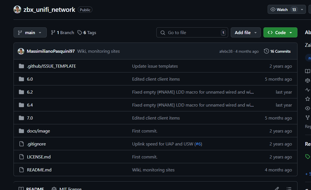Open 6.4 row Fixed empty {#NAME} commit
Screen dimensions: 311x190
(193, 105)
